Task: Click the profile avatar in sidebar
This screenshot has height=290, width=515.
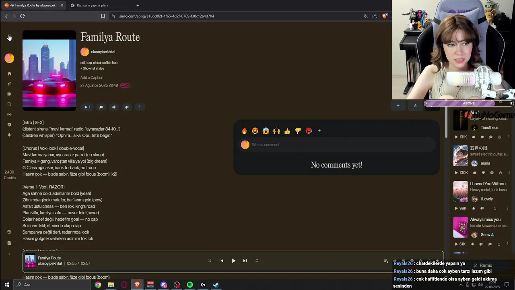Action: [x=9, y=58]
